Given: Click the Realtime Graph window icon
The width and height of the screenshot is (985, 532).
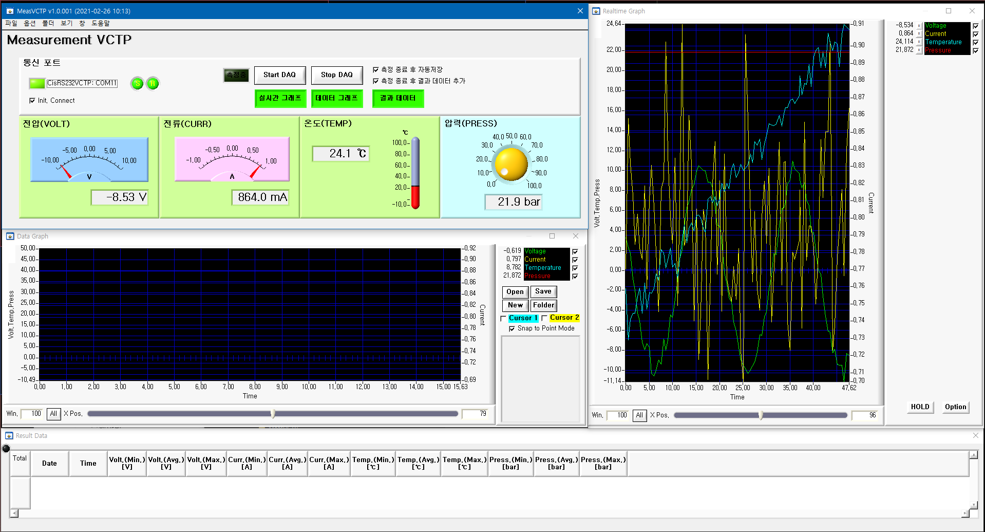Looking at the screenshot, I should click(596, 11).
